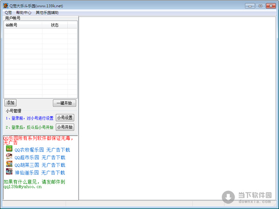
Task: Maximize the Q宠大乐斗乐园 window
Action: point(260,6)
